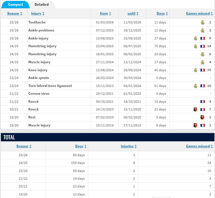The height and width of the screenshot is (198, 215).
Task: Click Real Madrid crest in Ankle injury row
Action: [x=196, y=38]
